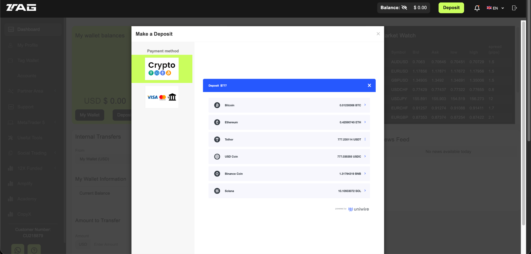Viewport: 531px width, 254px height.
Task: Click the ZAG logo
Action: (22, 7)
